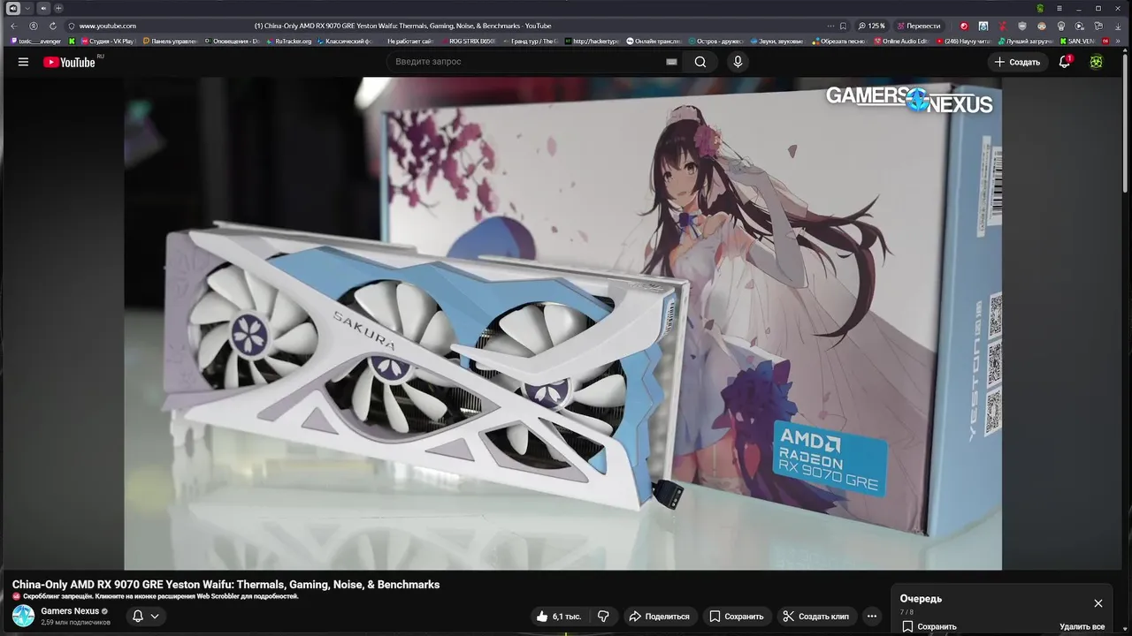Open the on-screen keyboard in the search box
This screenshot has width=1132, height=636.
671,62
